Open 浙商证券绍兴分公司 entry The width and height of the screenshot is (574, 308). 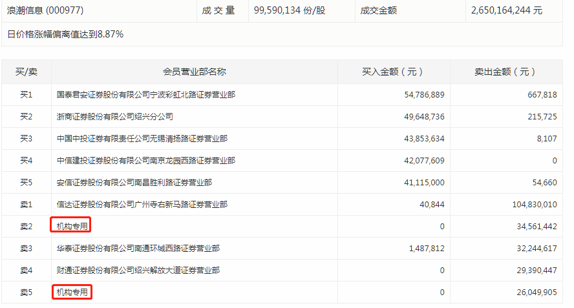tap(114, 117)
